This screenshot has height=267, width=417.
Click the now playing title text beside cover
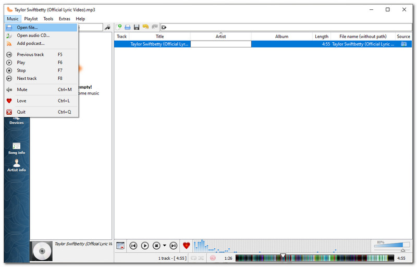tap(83, 244)
